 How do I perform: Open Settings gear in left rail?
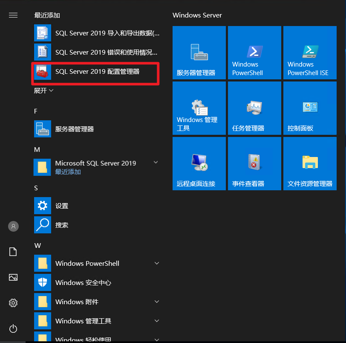click(13, 303)
